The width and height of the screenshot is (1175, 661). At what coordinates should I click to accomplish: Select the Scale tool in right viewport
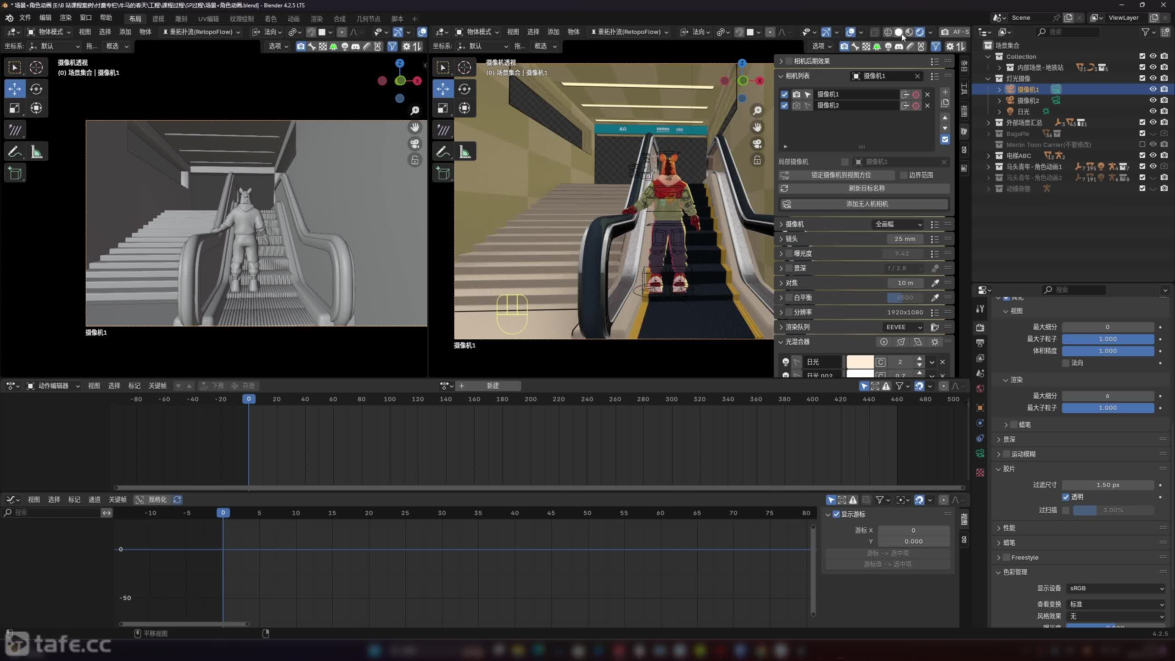coord(443,108)
